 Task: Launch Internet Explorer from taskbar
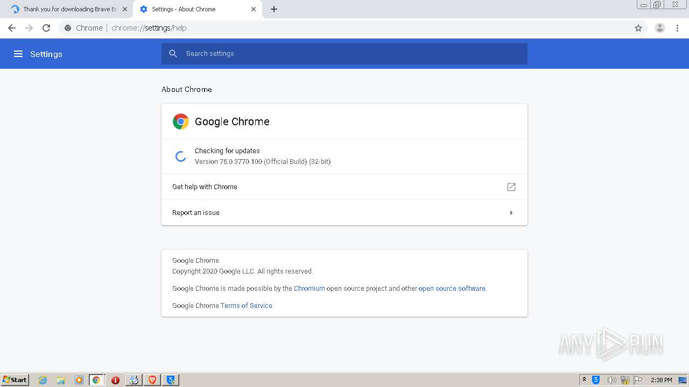[43, 380]
